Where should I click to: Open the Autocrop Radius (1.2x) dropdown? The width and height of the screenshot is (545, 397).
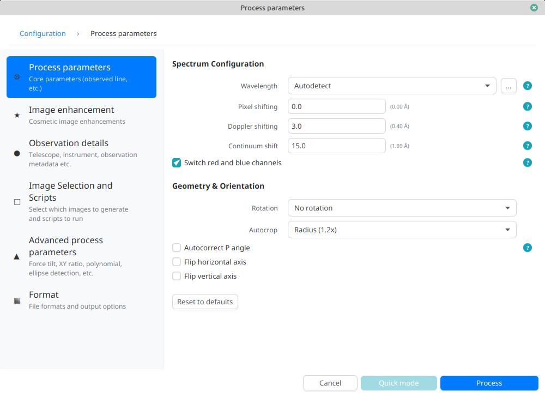[x=401, y=230]
